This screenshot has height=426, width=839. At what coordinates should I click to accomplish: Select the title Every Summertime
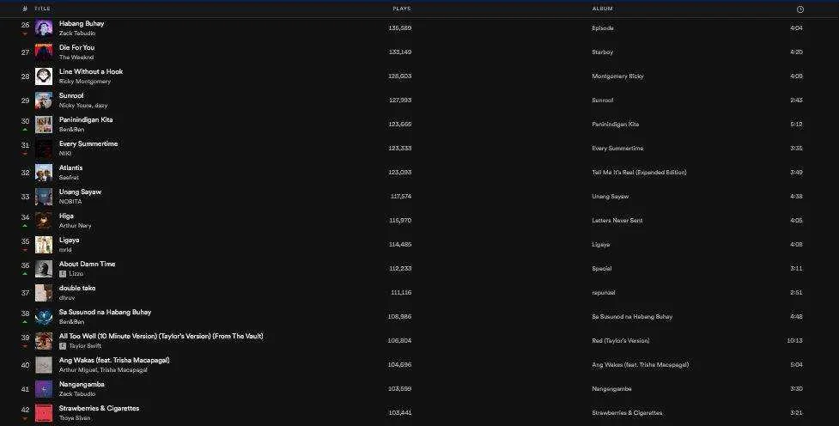point(88,143)
